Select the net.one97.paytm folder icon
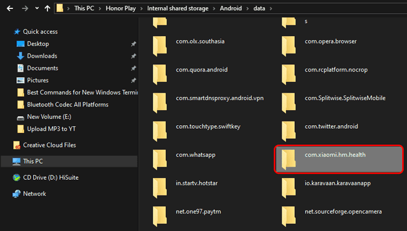Viewport: 407px width, 231px height. (x=159, y=216)
